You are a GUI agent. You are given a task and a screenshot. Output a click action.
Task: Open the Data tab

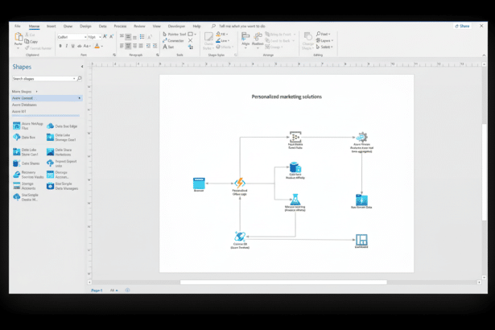pyautogui.click(x=102, y=27)
